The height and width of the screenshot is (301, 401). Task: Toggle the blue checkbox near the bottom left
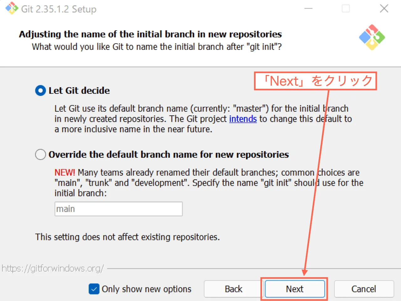pos(94,289)
